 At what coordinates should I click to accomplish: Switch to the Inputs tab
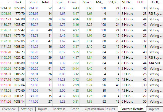tap(43, 109)
